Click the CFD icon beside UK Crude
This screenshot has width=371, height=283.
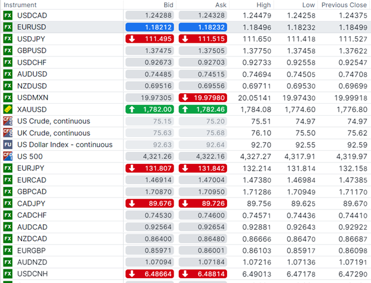point(8,133)
